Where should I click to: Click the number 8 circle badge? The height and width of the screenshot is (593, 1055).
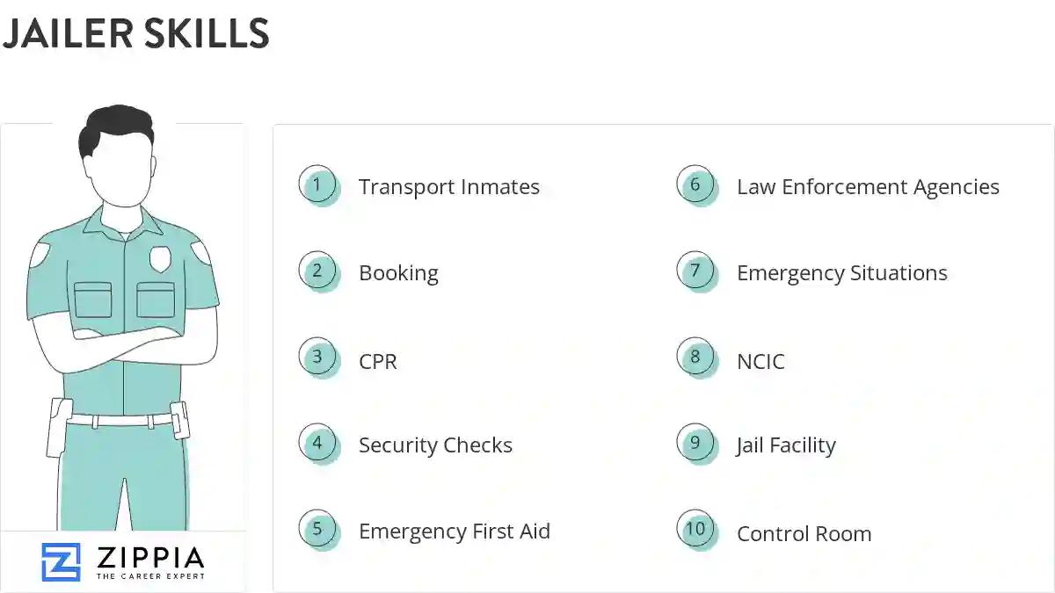695,358
